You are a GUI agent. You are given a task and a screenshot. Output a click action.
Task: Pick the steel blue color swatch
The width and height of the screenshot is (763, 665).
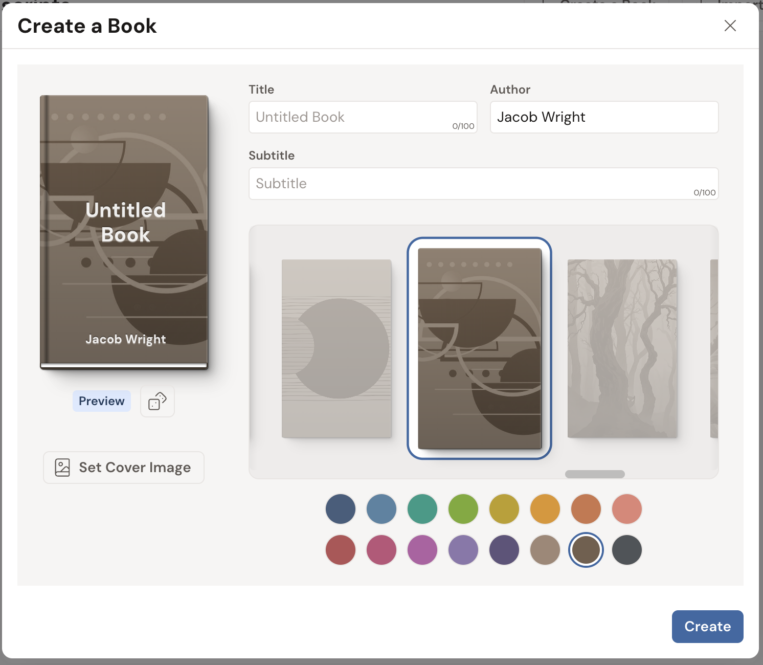(x=381, y=509)
